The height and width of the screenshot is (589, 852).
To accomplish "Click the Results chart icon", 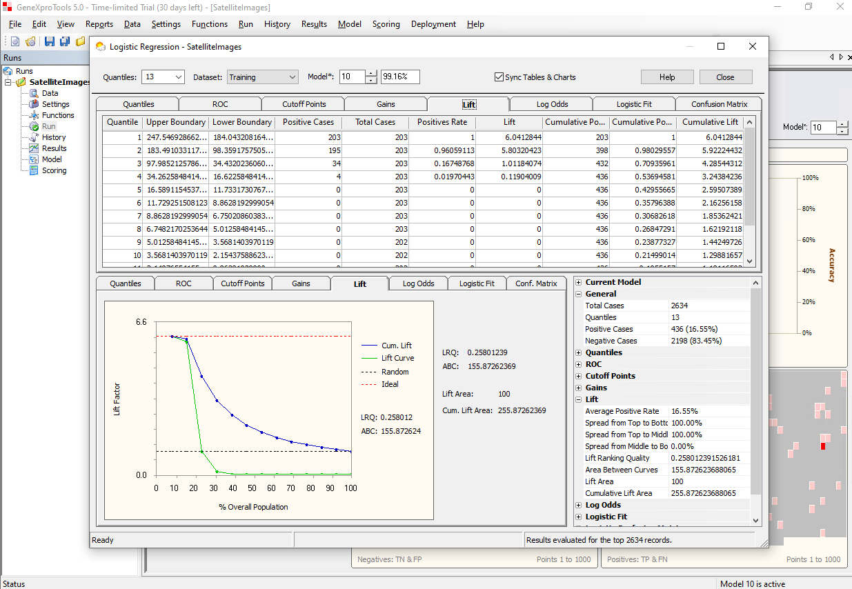I will tap(34, 148).
